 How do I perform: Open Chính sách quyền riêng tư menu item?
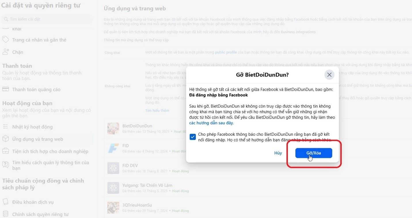click(40, 214)
